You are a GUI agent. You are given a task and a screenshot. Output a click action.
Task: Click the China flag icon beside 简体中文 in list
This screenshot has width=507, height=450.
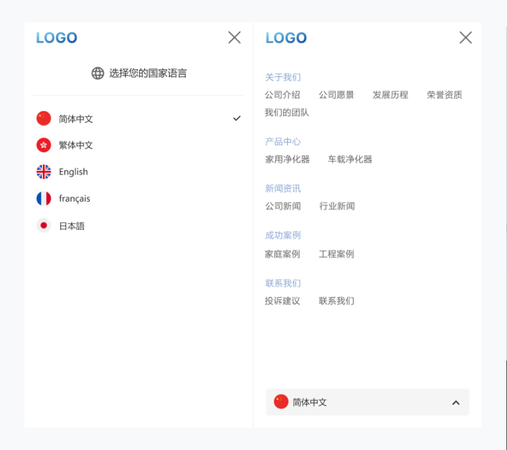[44, 118]
